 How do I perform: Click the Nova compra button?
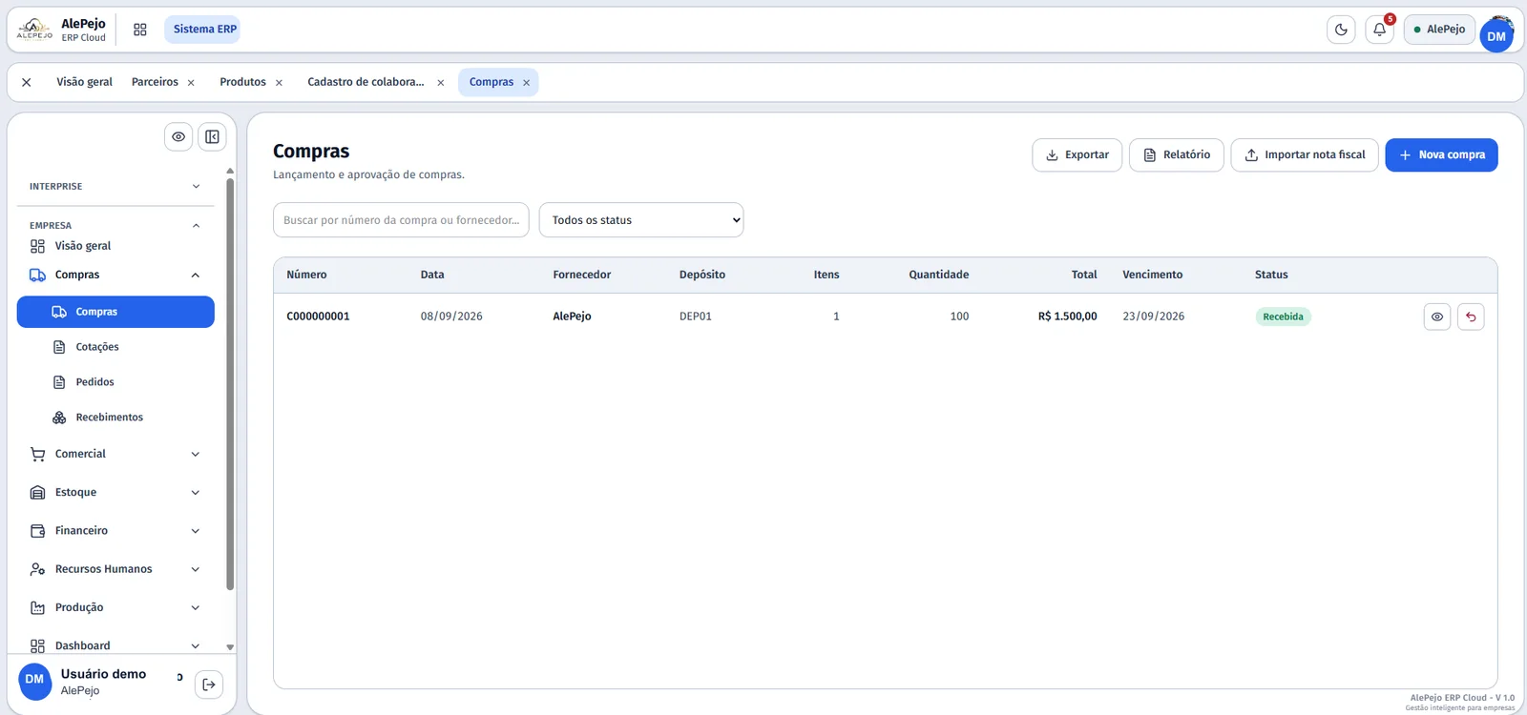click(1441, 155)
